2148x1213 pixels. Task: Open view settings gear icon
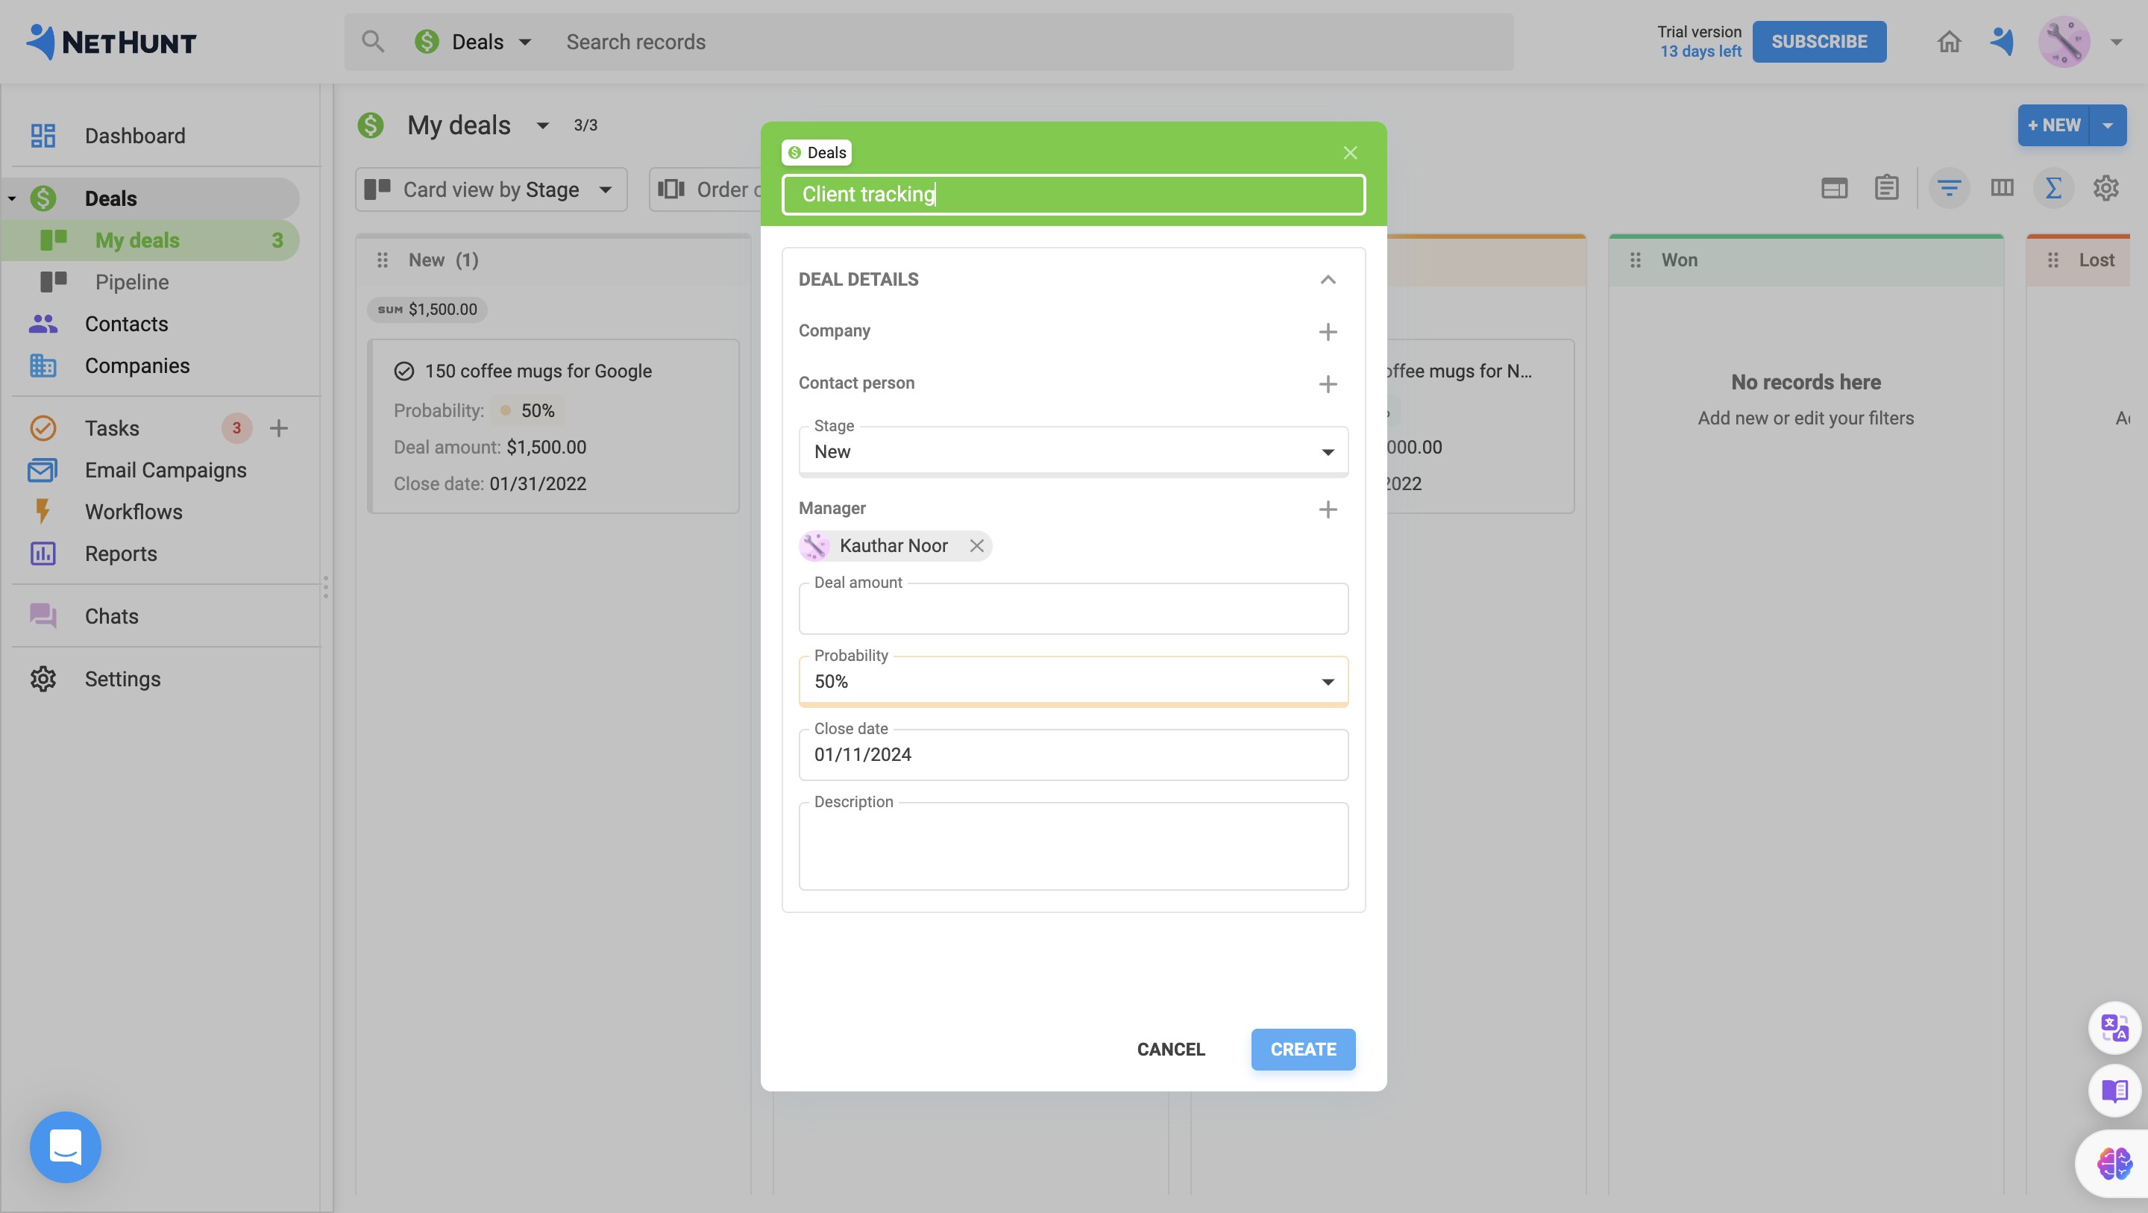(2105, 189)
